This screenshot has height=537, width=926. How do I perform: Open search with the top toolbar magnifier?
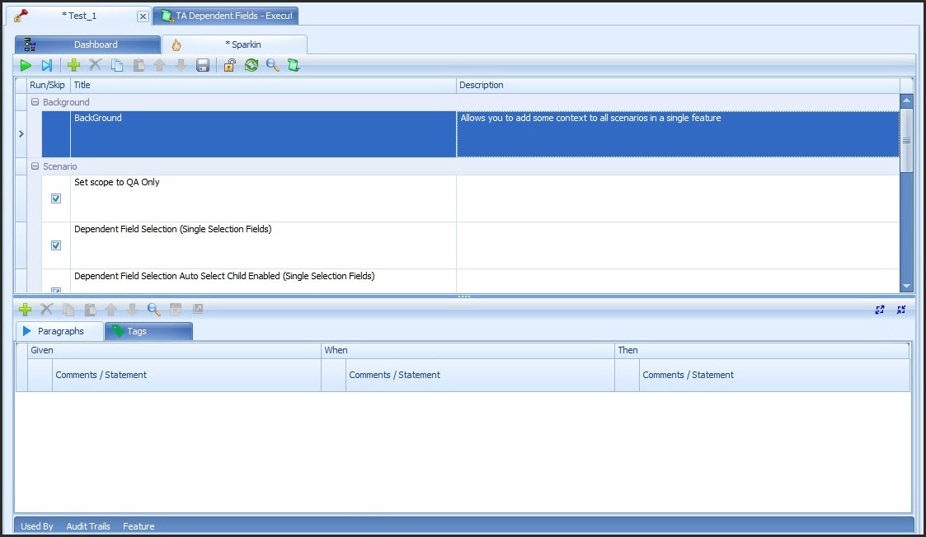pos(272,66)
